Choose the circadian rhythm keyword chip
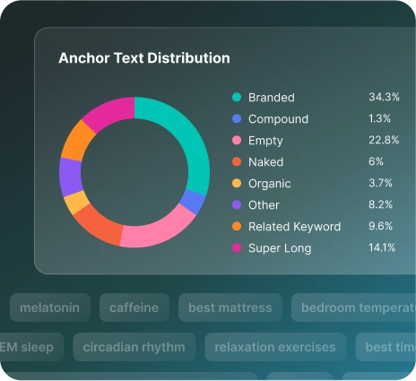 point(134,347)
